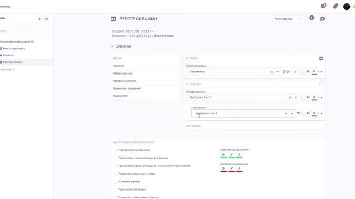355x199 pixels.
Task: Open the chat messages icon in top bar
Action: pos(323,6)
